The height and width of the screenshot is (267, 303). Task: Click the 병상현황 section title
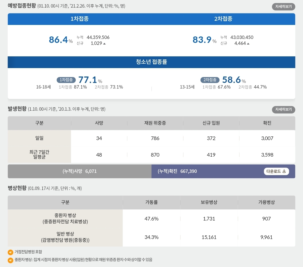pos(17,188)
